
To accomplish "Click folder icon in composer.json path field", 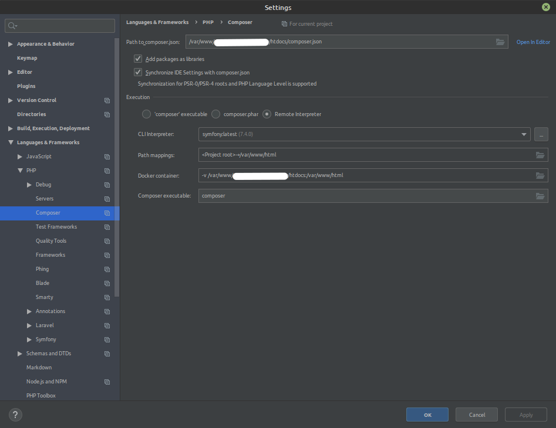I will [500, 42].
